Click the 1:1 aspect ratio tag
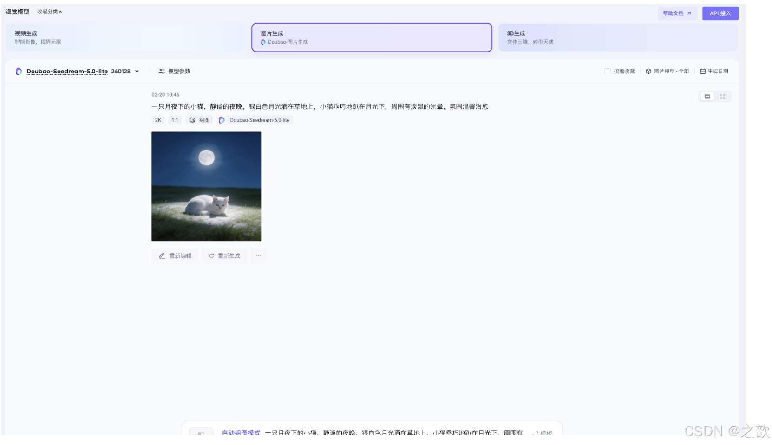The height and width of the screenshot is (445, 772). 175,120
